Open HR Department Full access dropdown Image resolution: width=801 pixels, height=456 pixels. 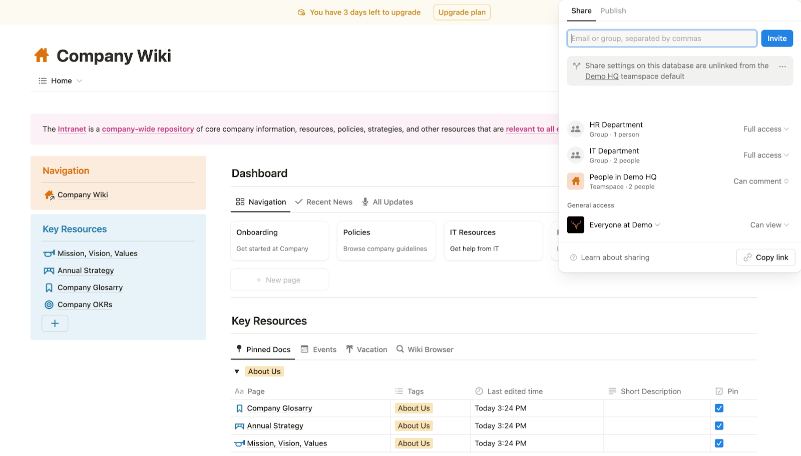click(x=765, y=129)
